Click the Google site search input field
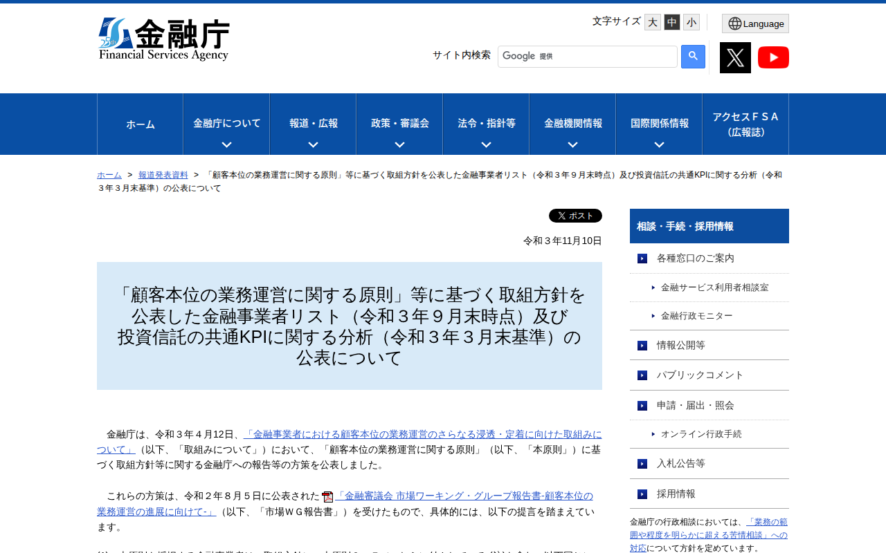 (588, 57)
